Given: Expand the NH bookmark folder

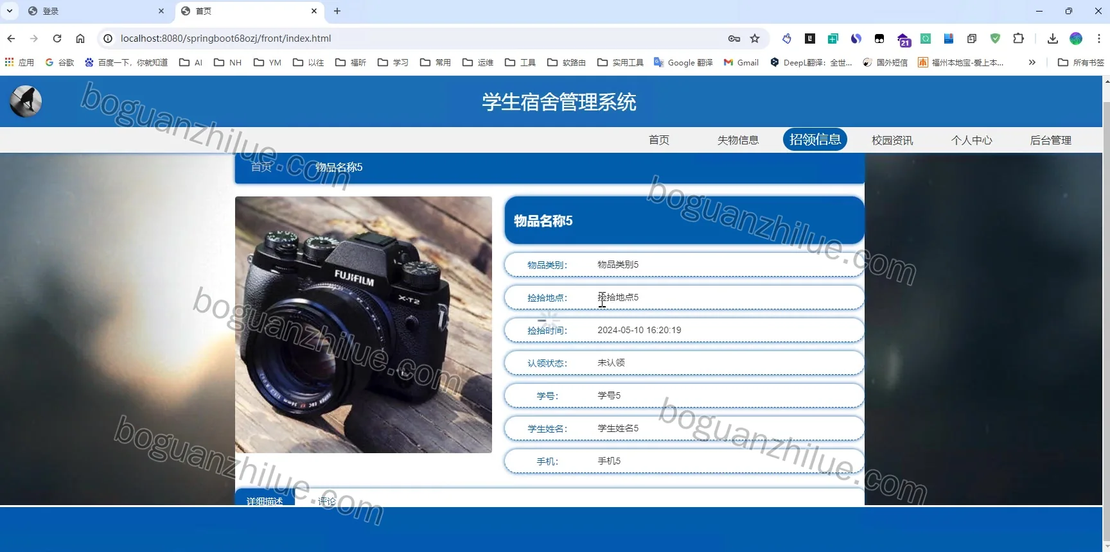Looking at the screenshot, I should pos(228,62).
